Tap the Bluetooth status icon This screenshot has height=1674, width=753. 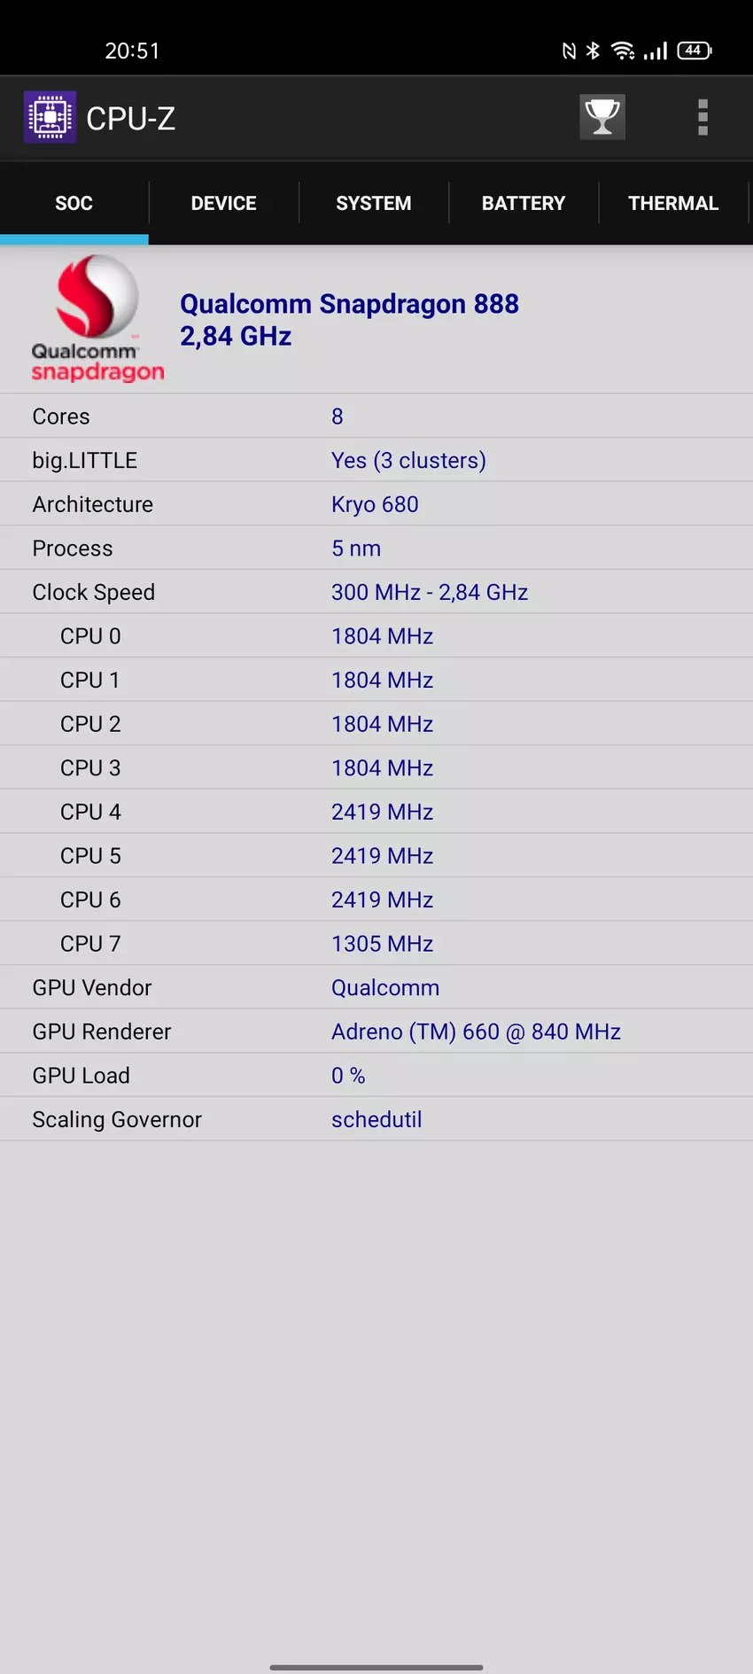[x=594, y=51]
